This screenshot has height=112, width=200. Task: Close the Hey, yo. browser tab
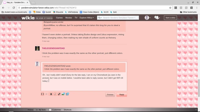(x=27, y=2)
